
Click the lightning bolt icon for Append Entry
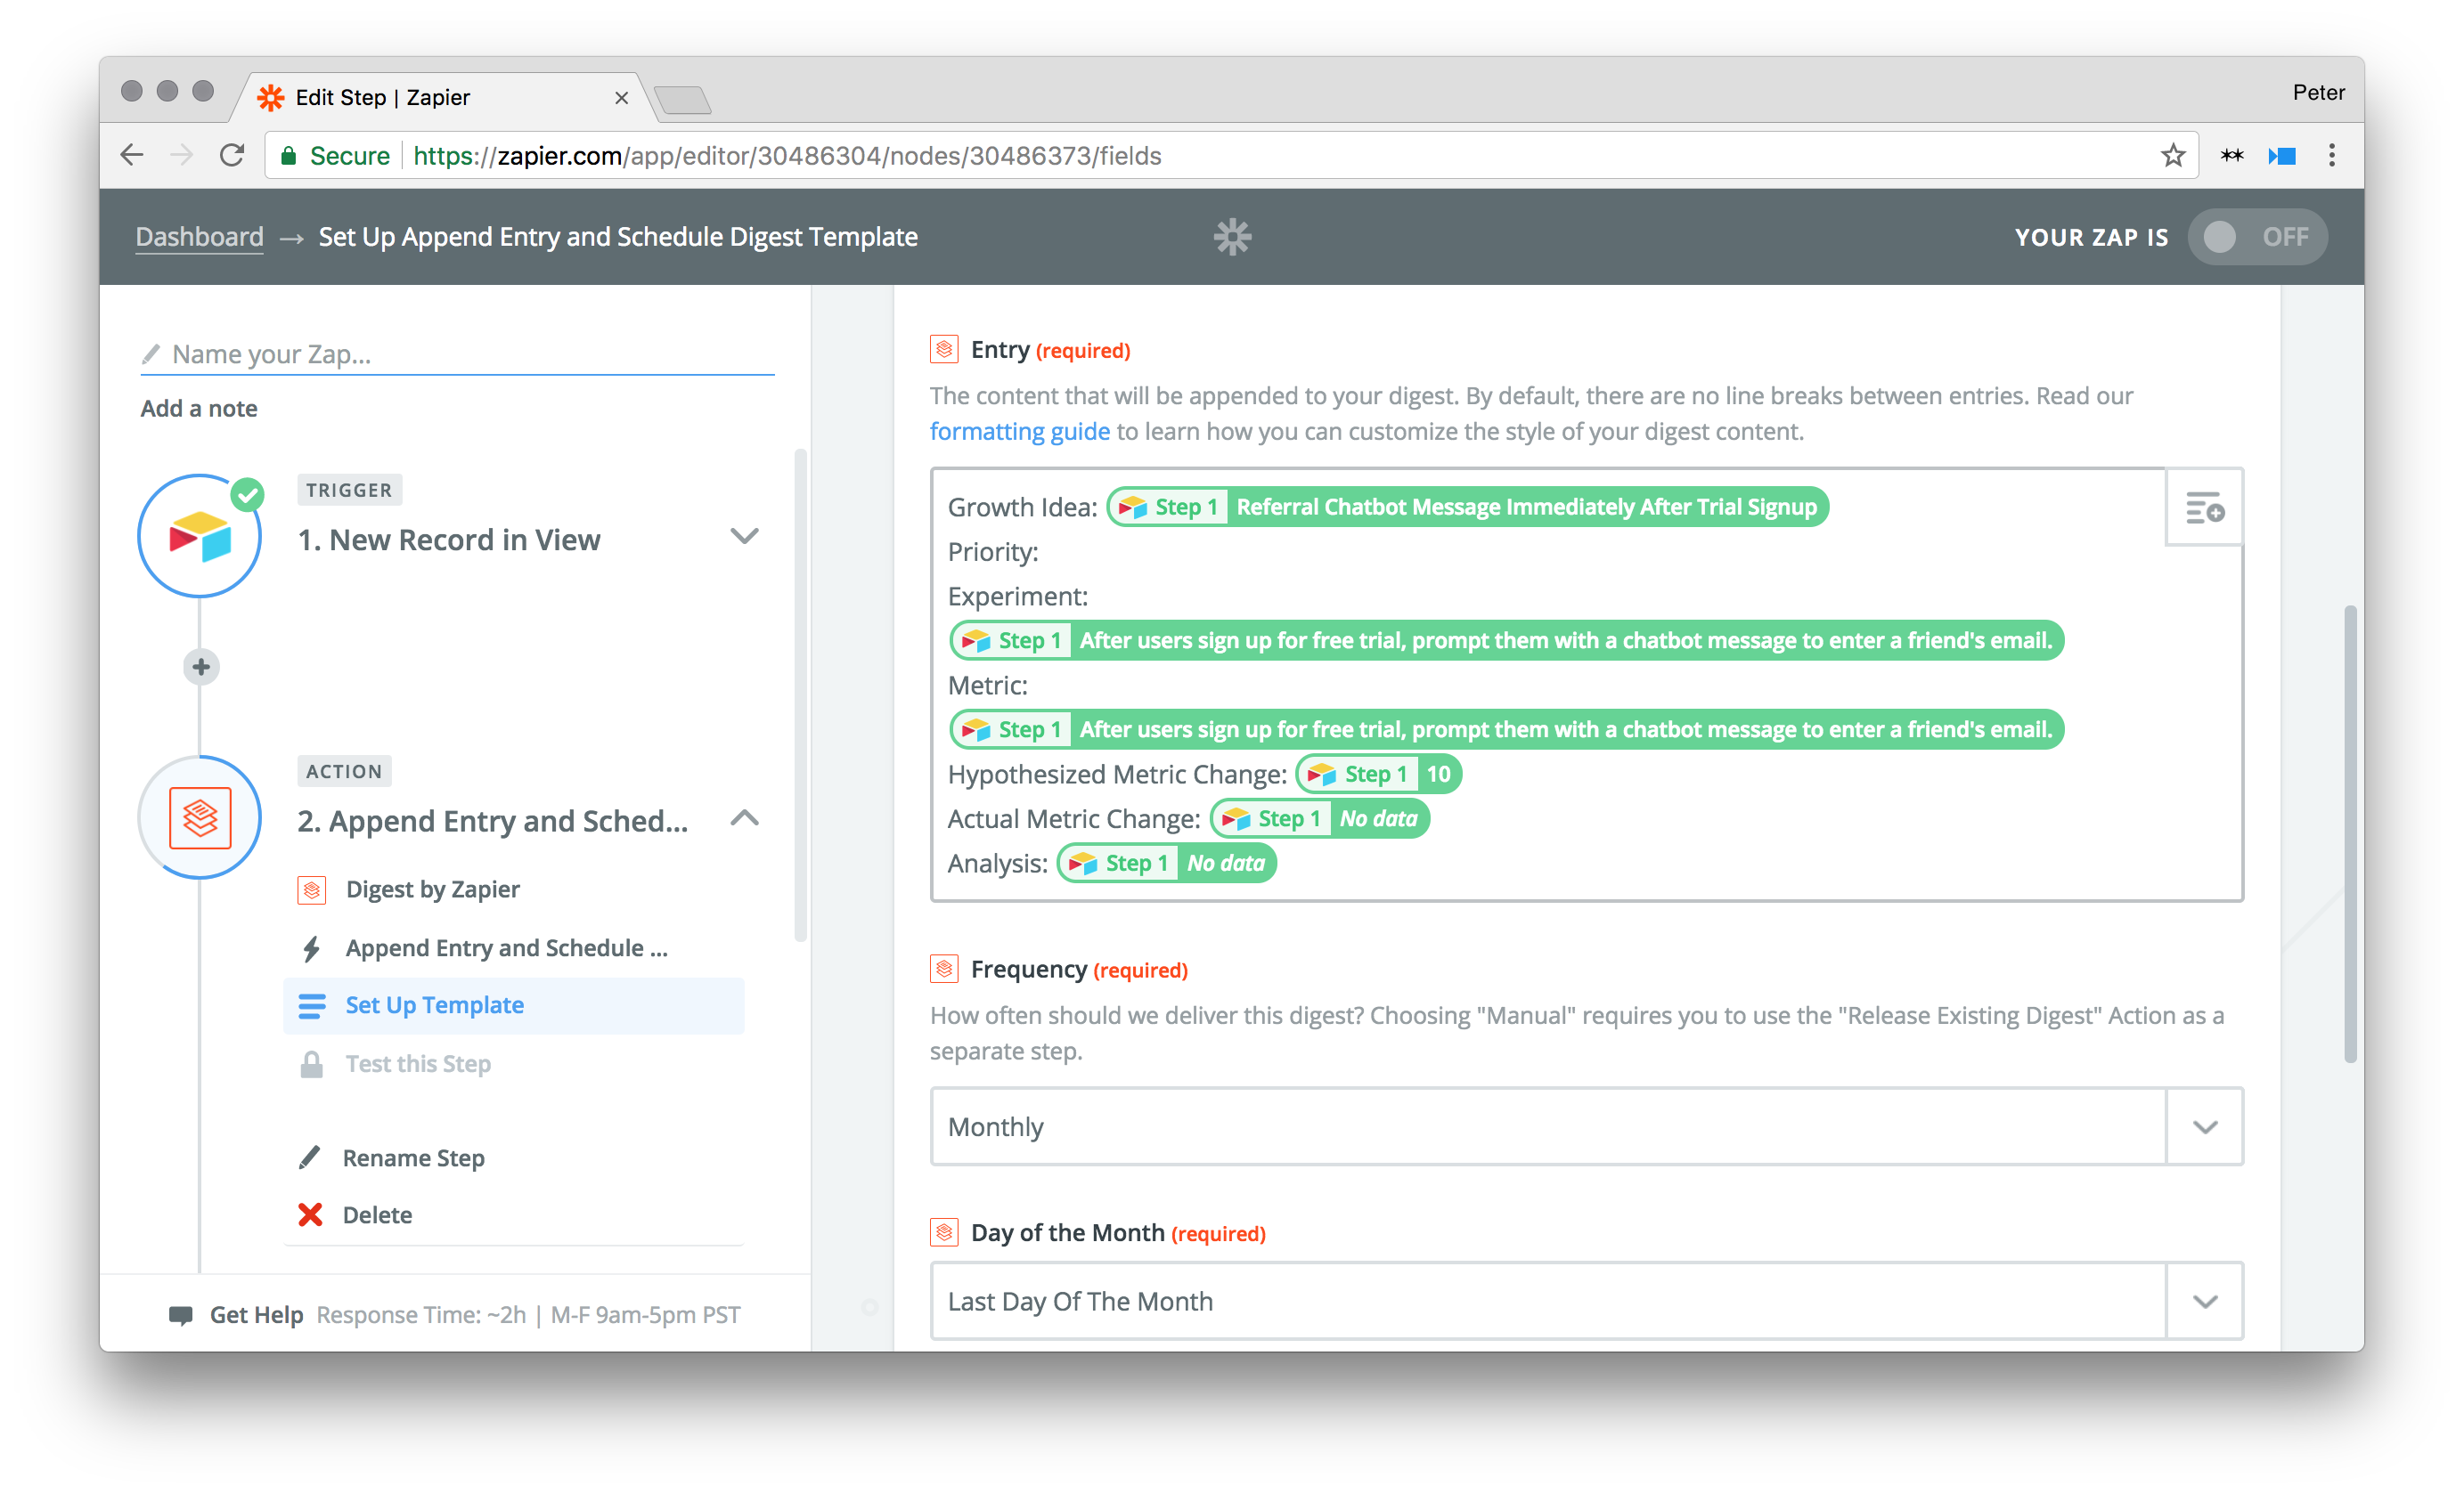click(x=312, y=947)
